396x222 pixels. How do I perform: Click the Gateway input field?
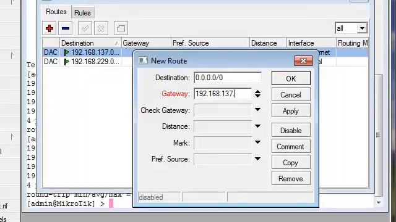[x=223, y=94]
